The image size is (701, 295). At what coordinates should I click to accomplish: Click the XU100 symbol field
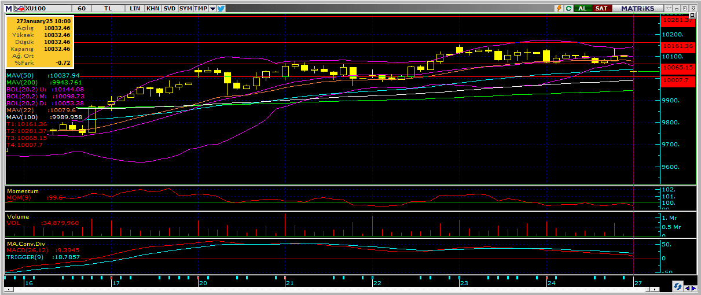[36, 9]
